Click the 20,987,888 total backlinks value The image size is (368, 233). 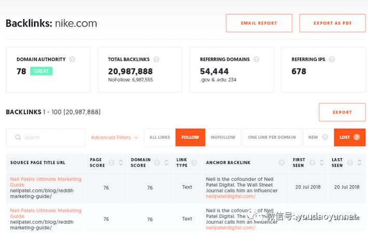click(130, 71)
